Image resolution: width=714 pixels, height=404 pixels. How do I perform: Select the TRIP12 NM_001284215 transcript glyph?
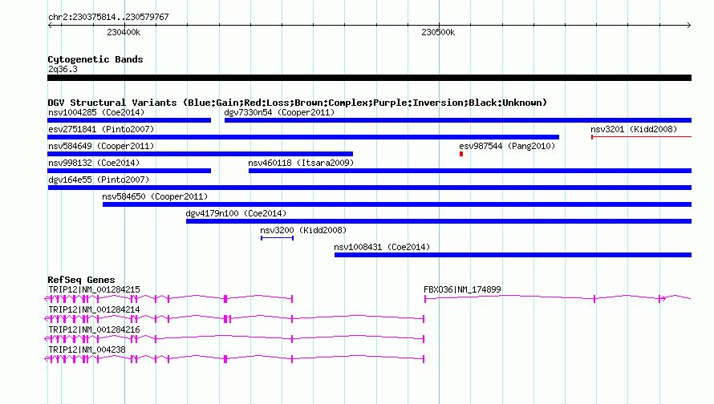[168, 298]
